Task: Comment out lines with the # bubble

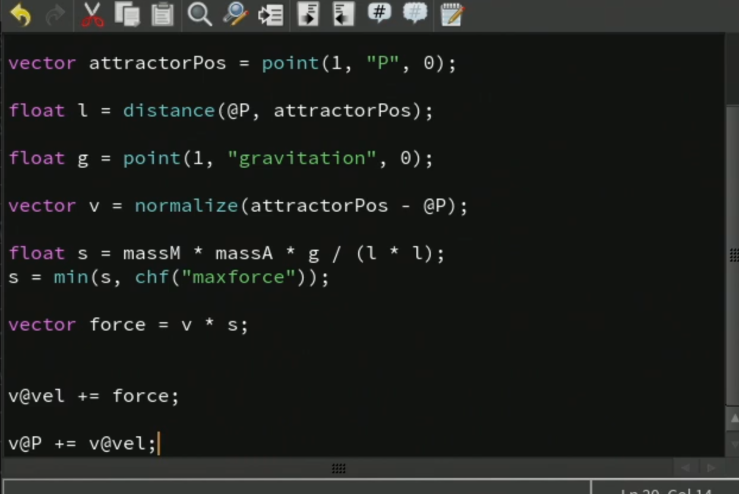Action: point(380,13)
